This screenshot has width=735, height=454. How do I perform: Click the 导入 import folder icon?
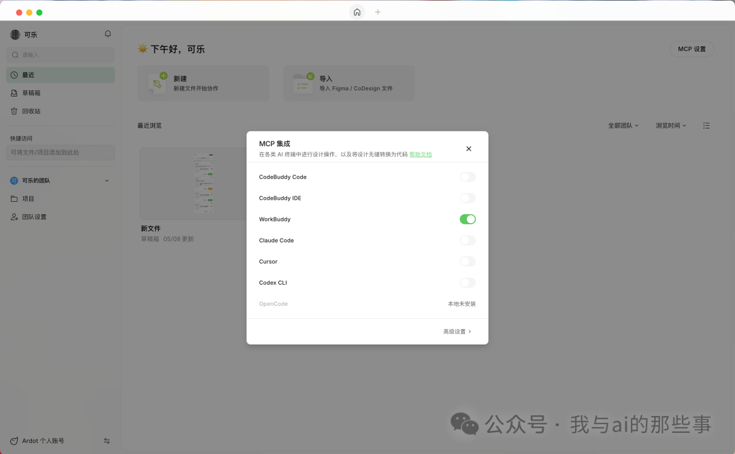coord(304,84)
